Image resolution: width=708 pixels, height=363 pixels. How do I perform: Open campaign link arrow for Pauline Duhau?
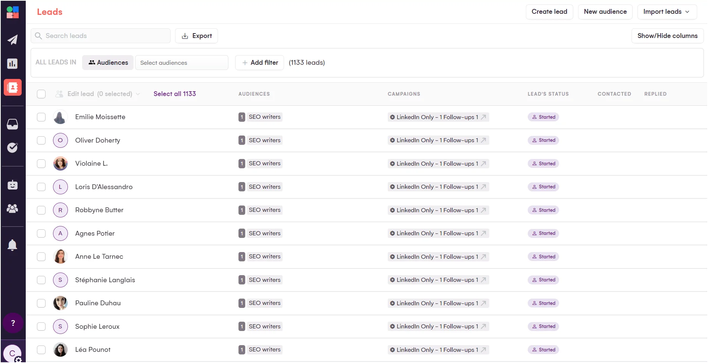point(483,303)
